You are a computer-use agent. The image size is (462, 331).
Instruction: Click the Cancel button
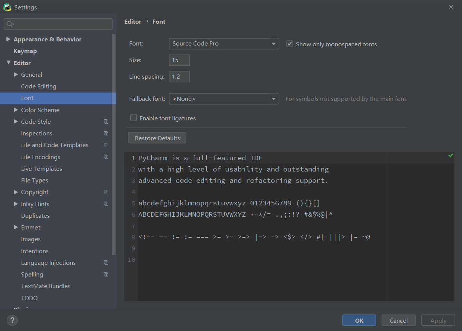coord(398,320)
